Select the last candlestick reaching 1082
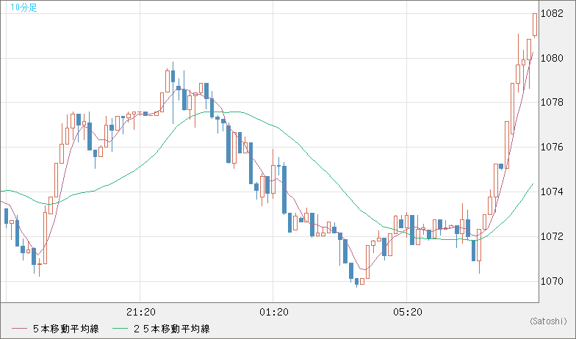 [x=535, y=25]
